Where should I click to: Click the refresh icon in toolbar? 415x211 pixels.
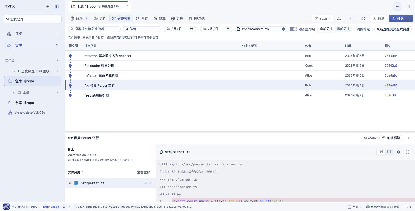tap(363, 19)
